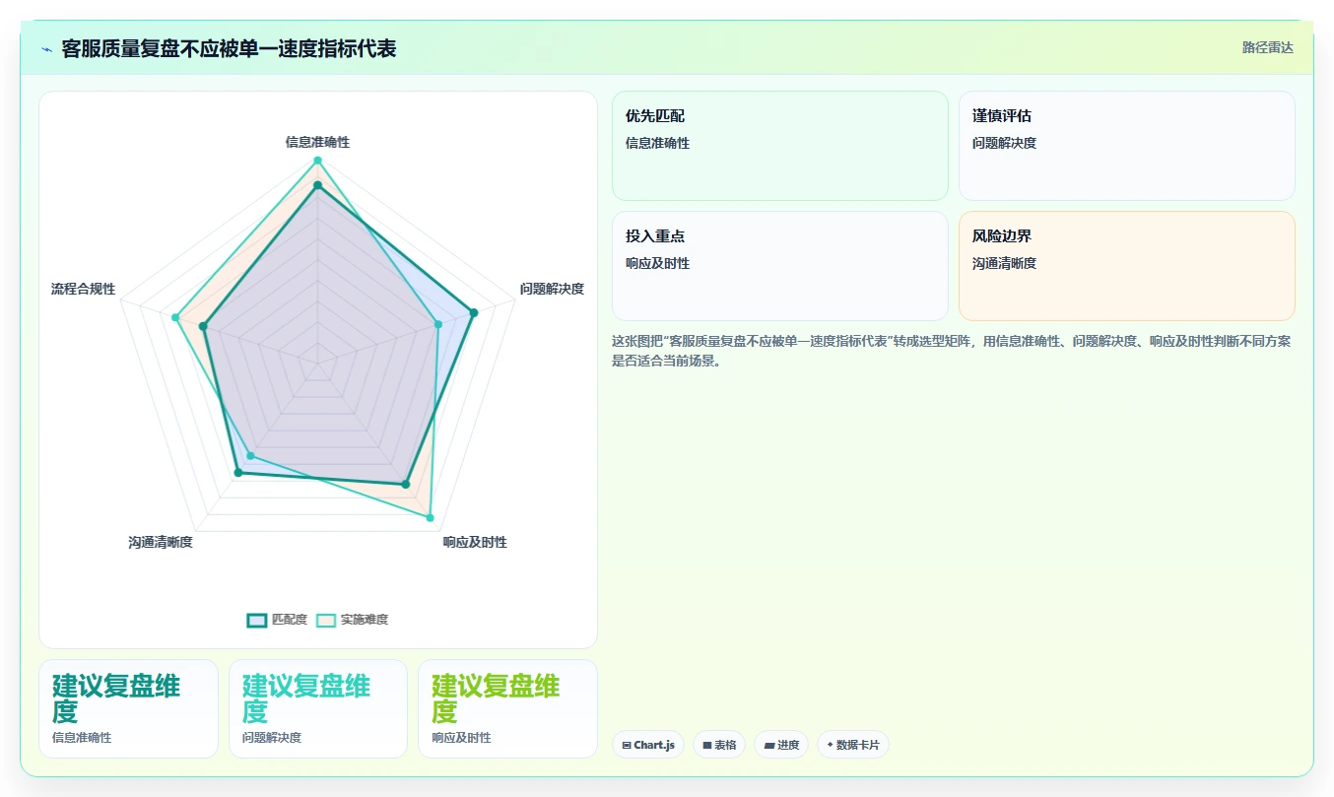
Task: Click the 响应及时性 radar axis label
Action: coord(475,542)
